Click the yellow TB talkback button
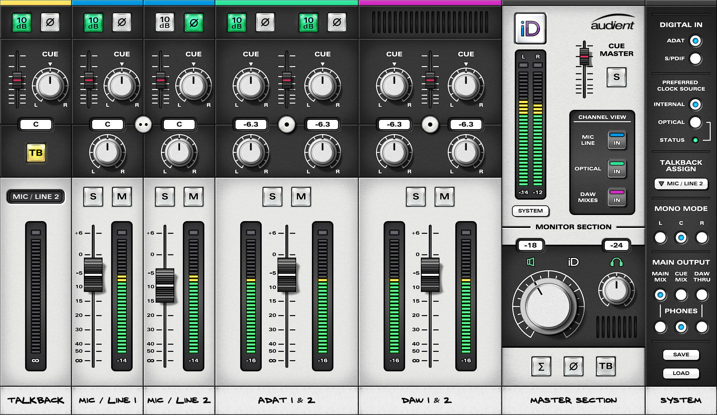 [x=36, y=153]
